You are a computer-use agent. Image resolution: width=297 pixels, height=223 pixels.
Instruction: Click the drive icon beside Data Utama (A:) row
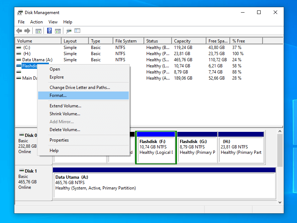point(19,59)
